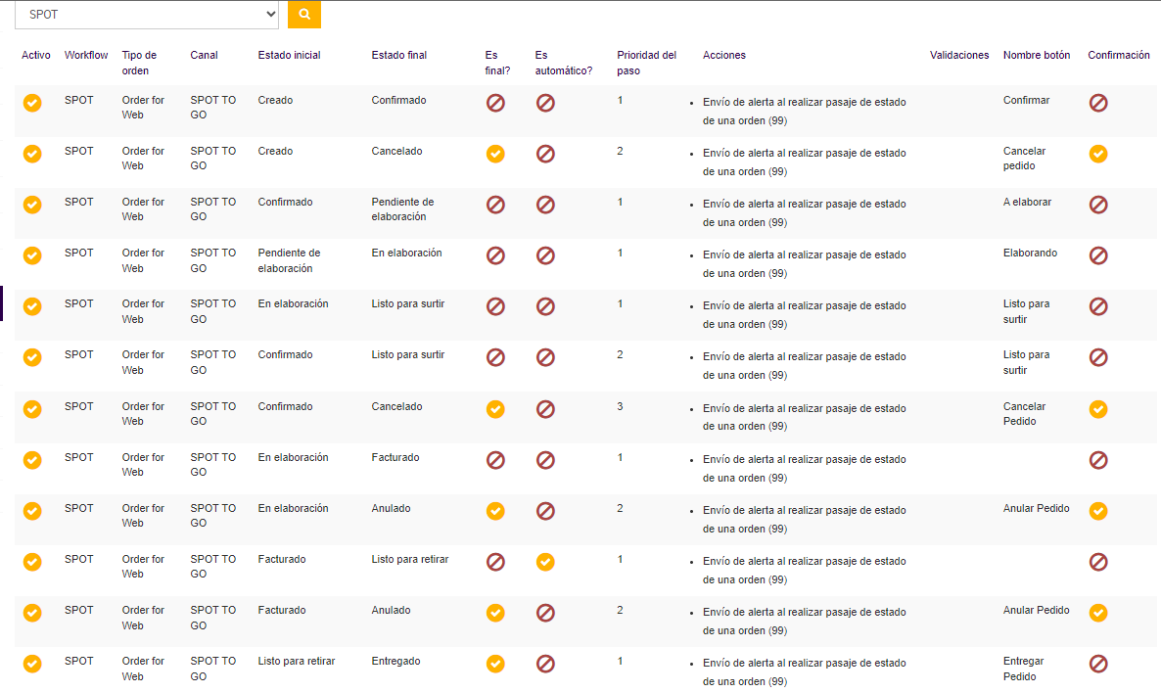Click the Entregar Pedido button name
This screenshot has height=693, width=1161.
[x=1024, y=669]
